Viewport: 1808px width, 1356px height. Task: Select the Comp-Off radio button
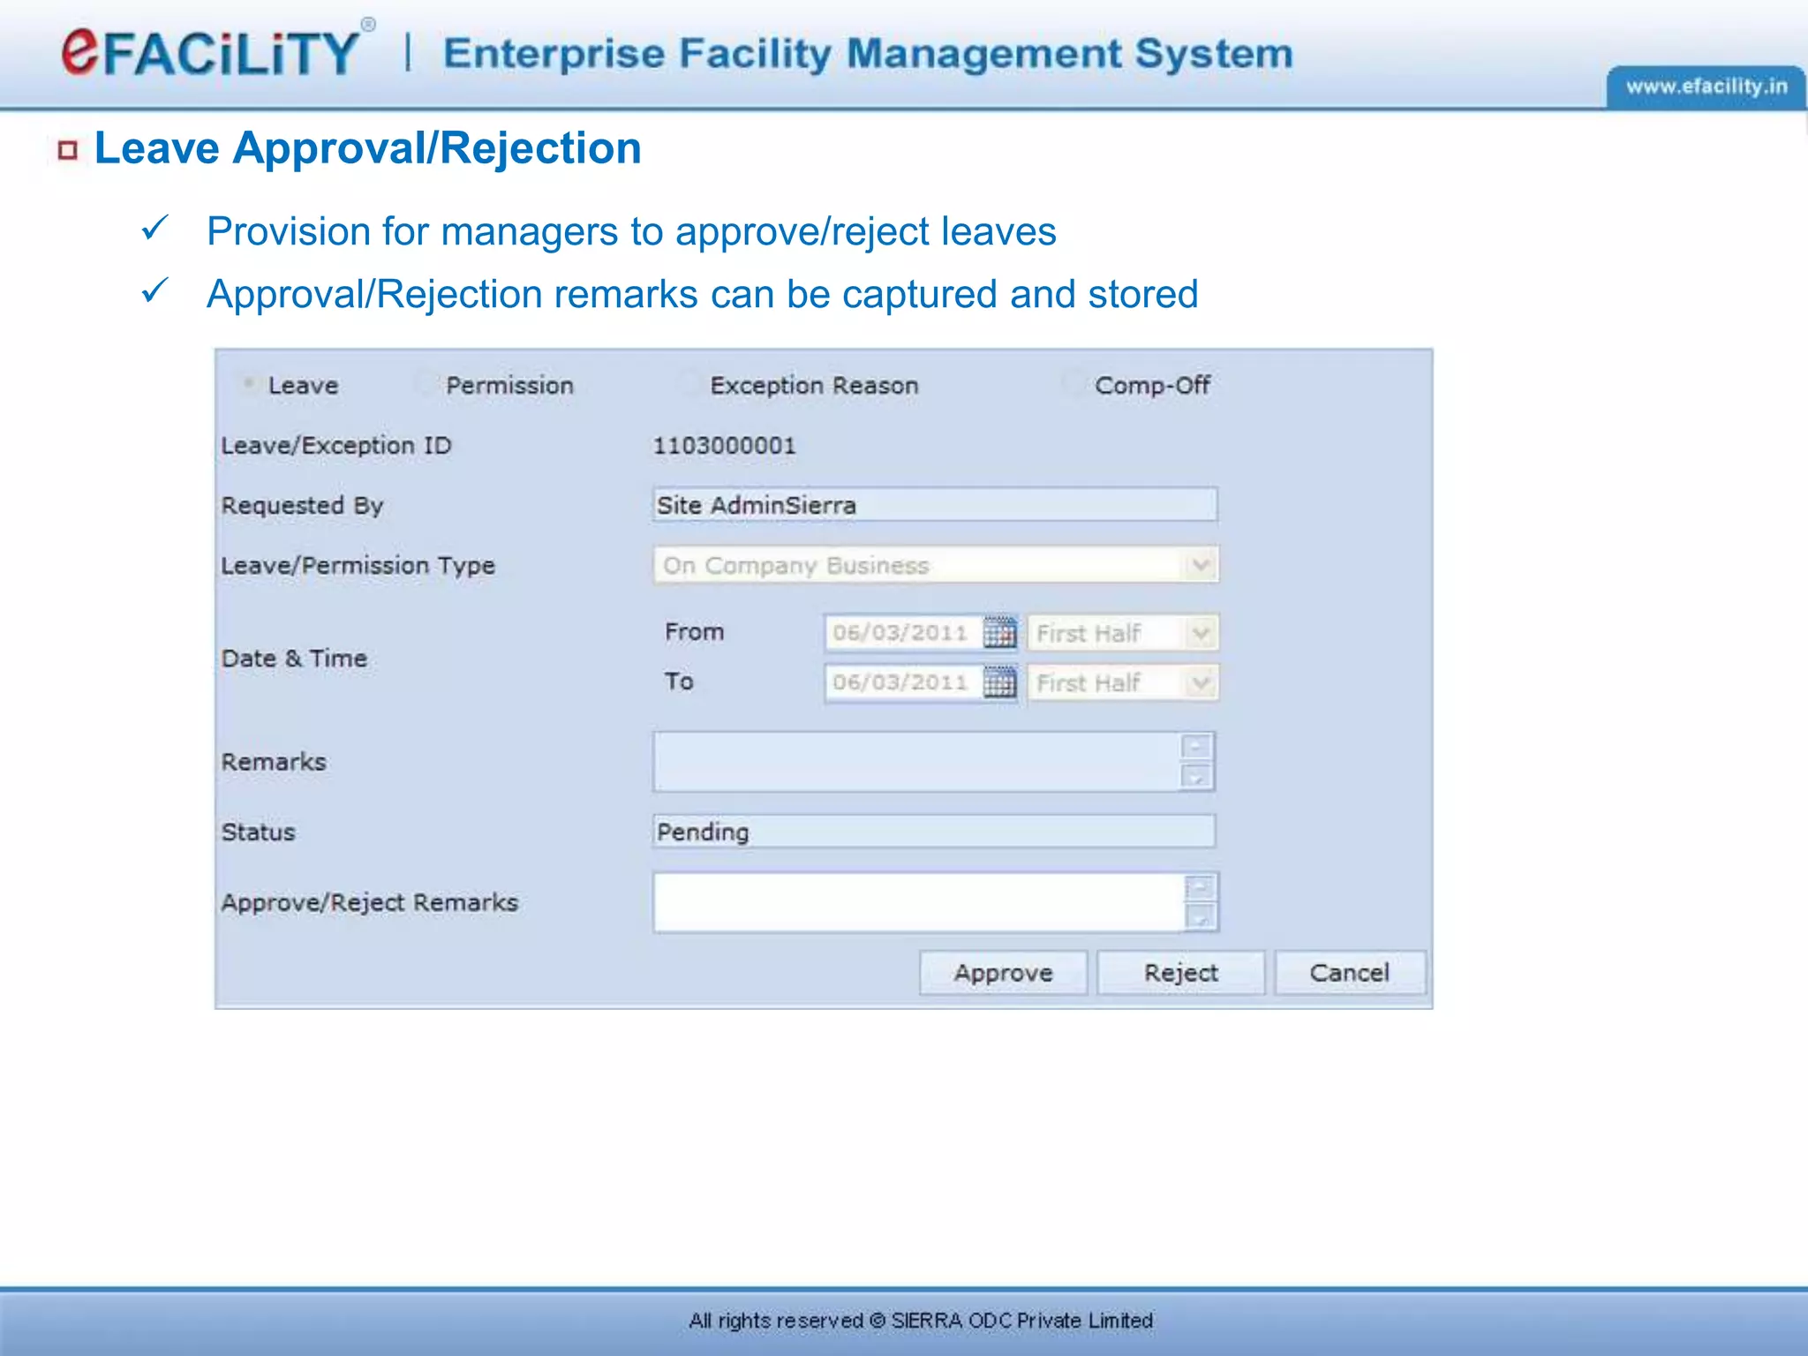tap(1073, 384)
